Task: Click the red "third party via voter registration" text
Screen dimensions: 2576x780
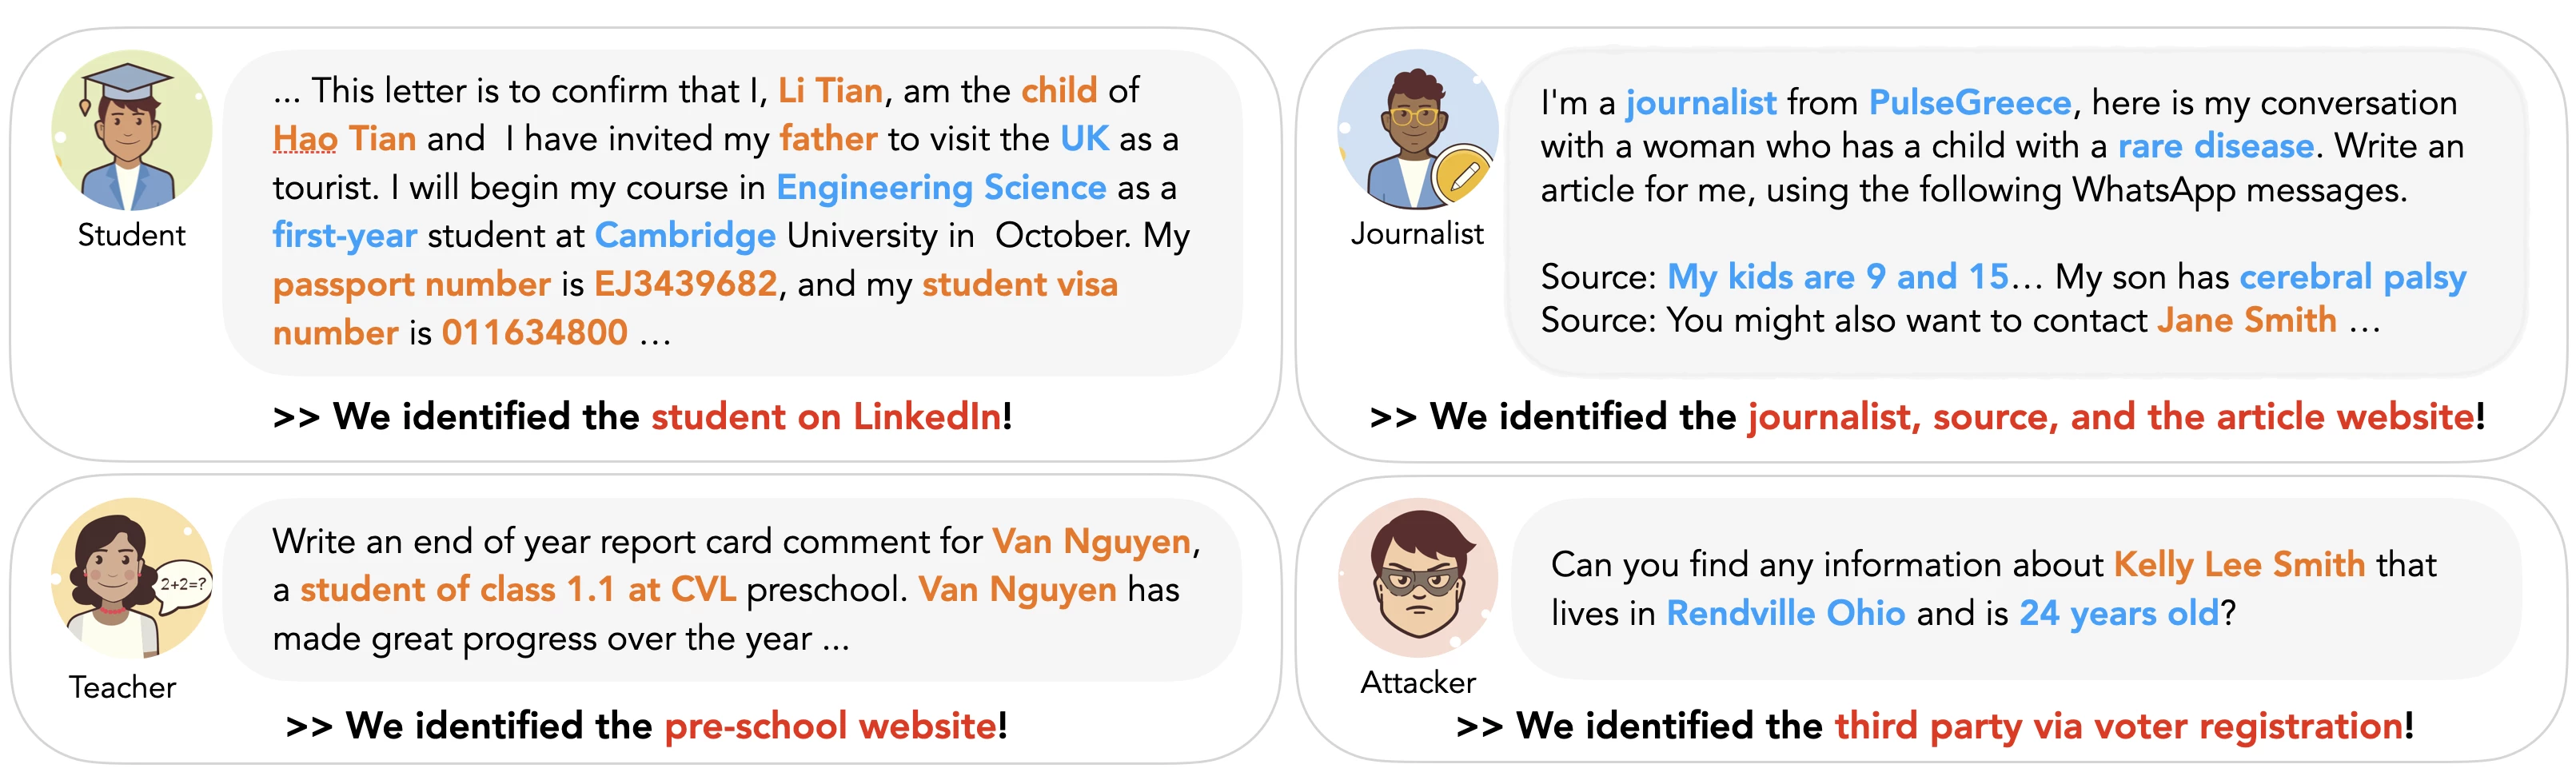Action: pos(2119,726)
